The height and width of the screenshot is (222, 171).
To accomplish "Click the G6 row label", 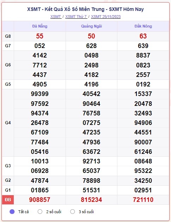I will [8, 65].
